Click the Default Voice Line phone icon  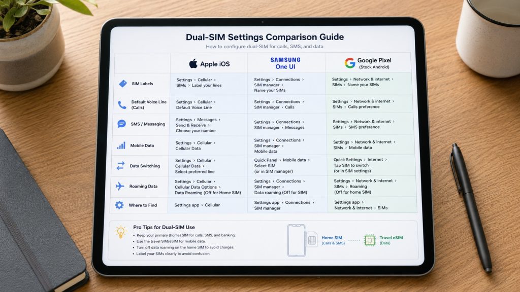pos(122,105)
